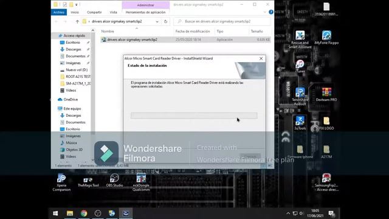Switch to the Compartir ribbon tab
Screen dimensions: 389x219
(94, 12)
